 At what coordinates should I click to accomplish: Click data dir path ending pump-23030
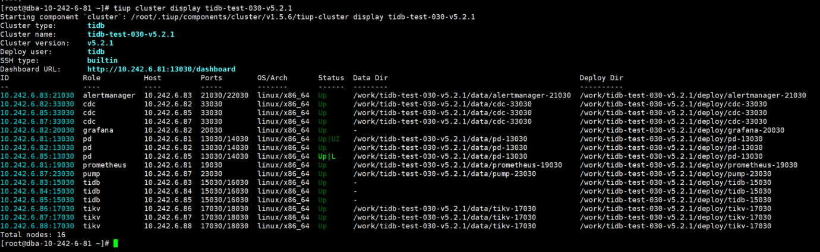click(x=444, y=174)
